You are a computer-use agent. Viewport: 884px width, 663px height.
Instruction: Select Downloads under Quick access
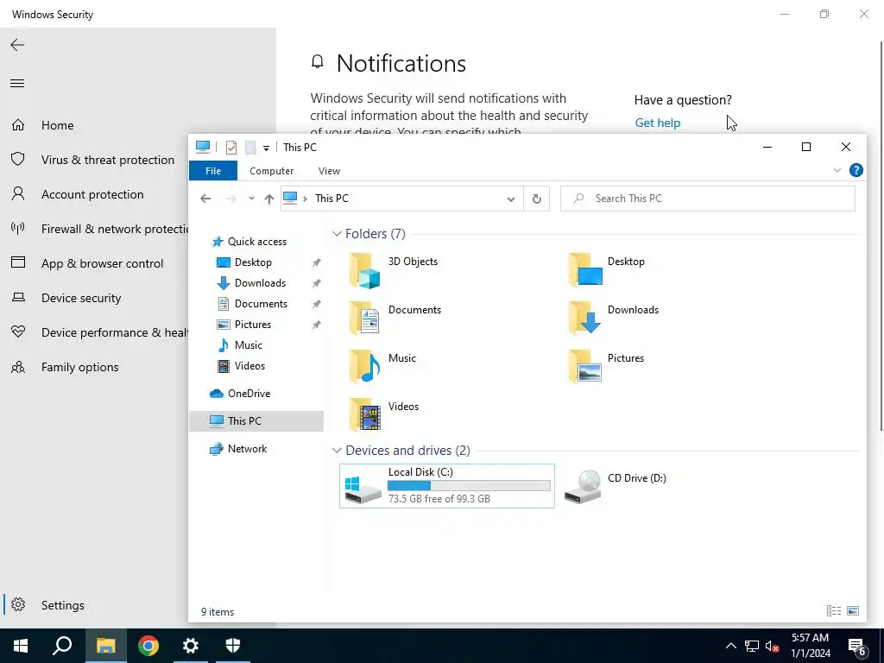[x=259, y=283]
